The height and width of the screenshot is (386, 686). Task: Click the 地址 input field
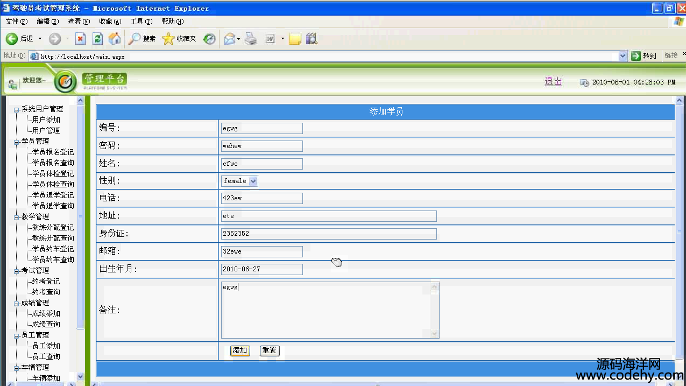(329, 216)
